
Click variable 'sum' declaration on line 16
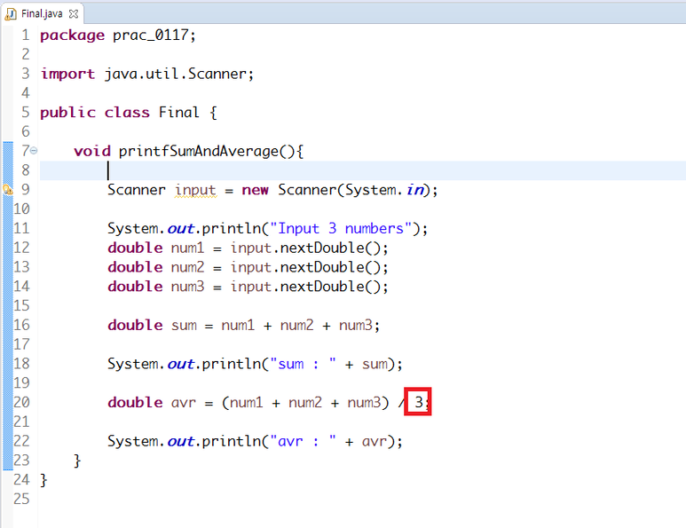(184, 326)
